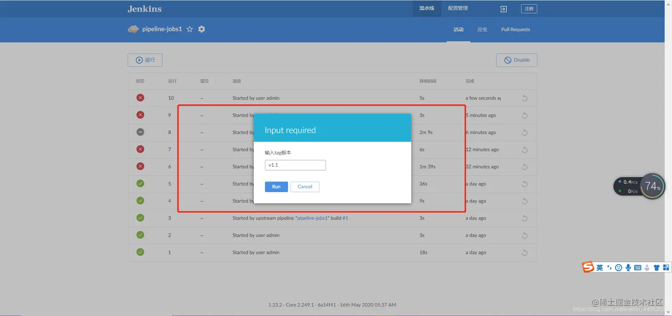Click the Cancel button in the Input dialog
Screen dimensions: 672x316
click(305, 187)
